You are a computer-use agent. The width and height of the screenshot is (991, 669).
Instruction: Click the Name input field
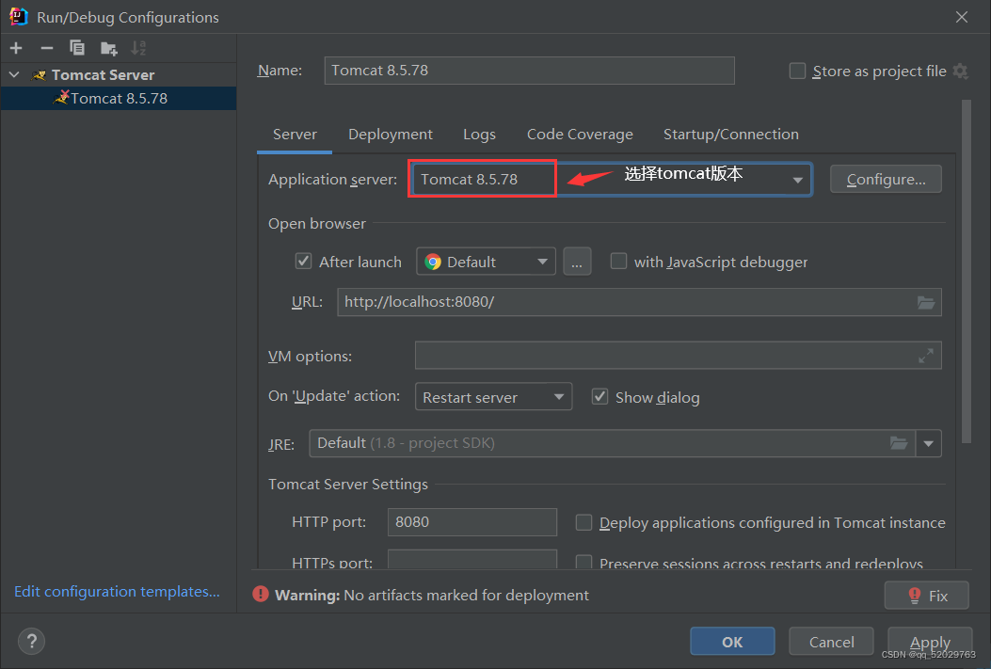tap(530, 71)
